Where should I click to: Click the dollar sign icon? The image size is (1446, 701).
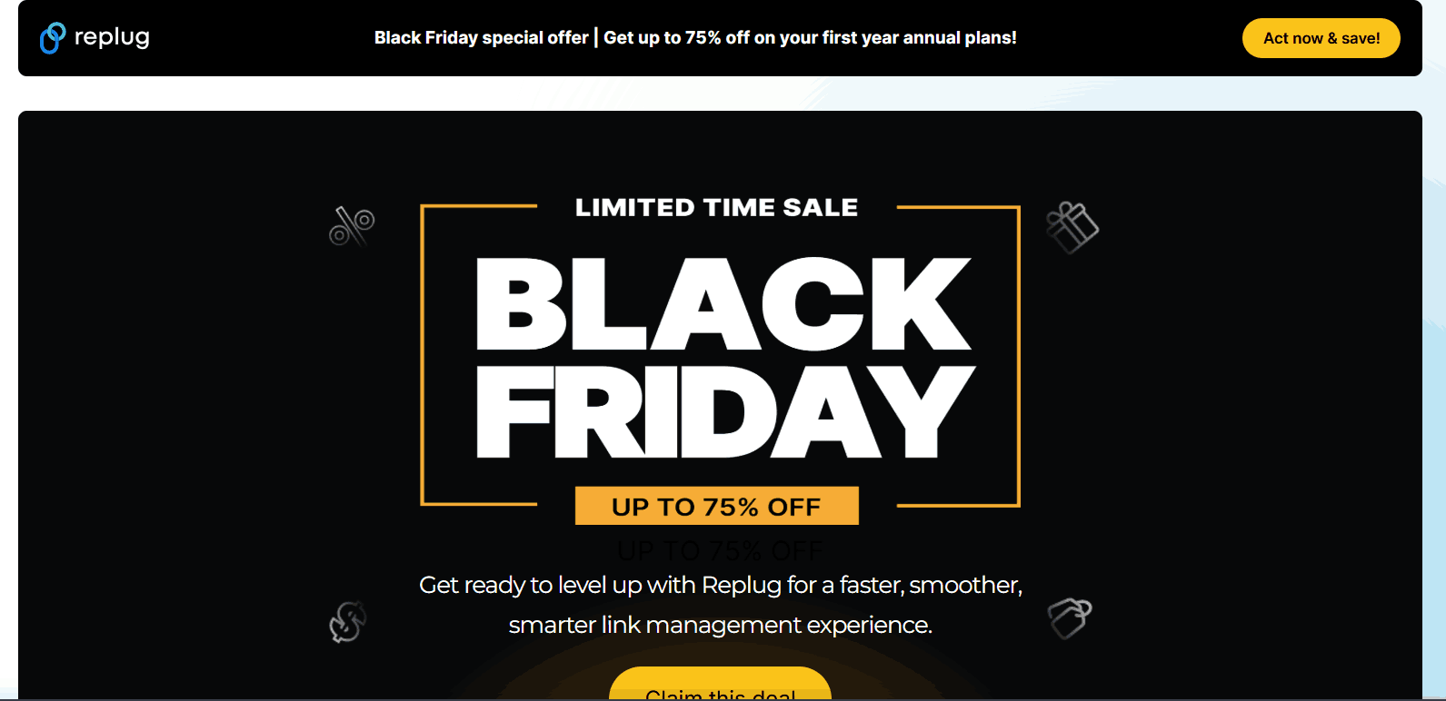347,622
